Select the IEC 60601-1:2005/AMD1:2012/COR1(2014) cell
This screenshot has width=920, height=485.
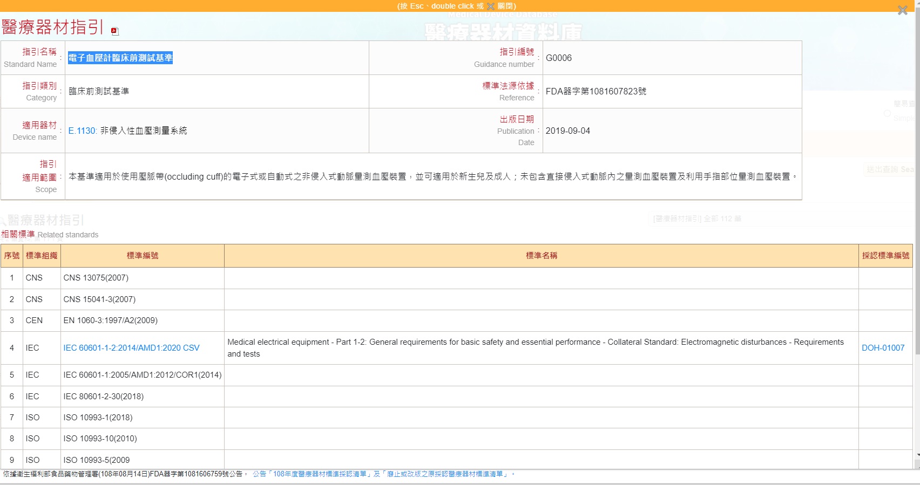(143, 375)
